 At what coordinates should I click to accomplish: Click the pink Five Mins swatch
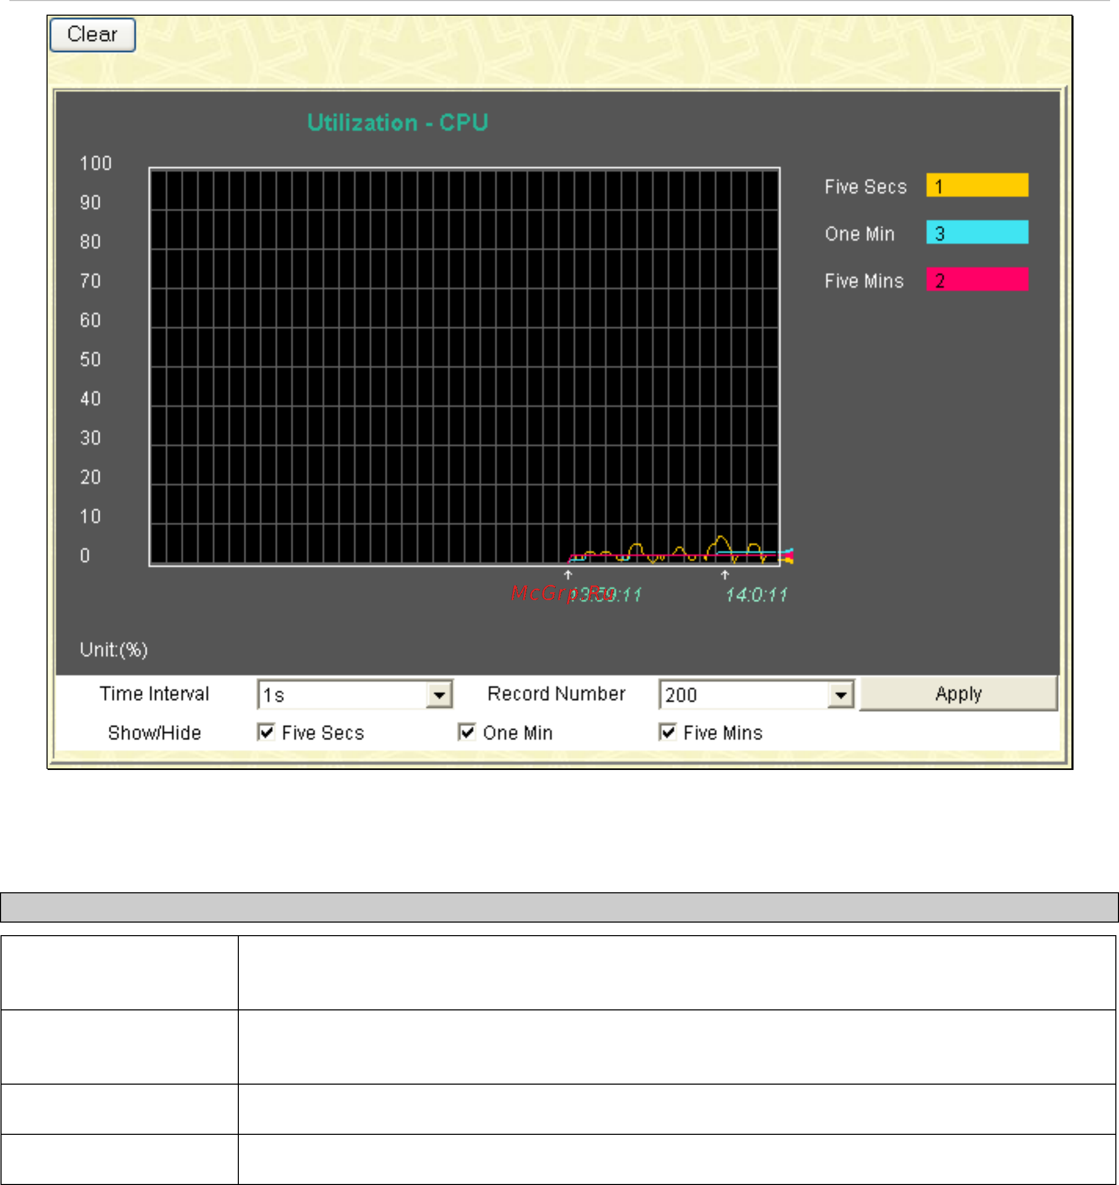977,280
